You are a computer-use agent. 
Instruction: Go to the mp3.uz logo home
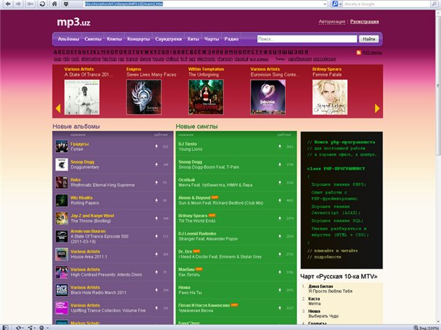click(74, 22)
